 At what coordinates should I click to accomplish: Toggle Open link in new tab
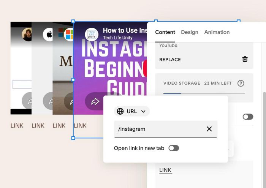[x=174, y=148]
